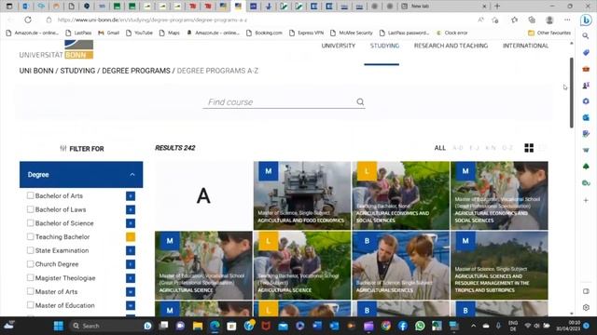
Task: Open Tropics and Subtropics master card
Action: tap(499, 265)
